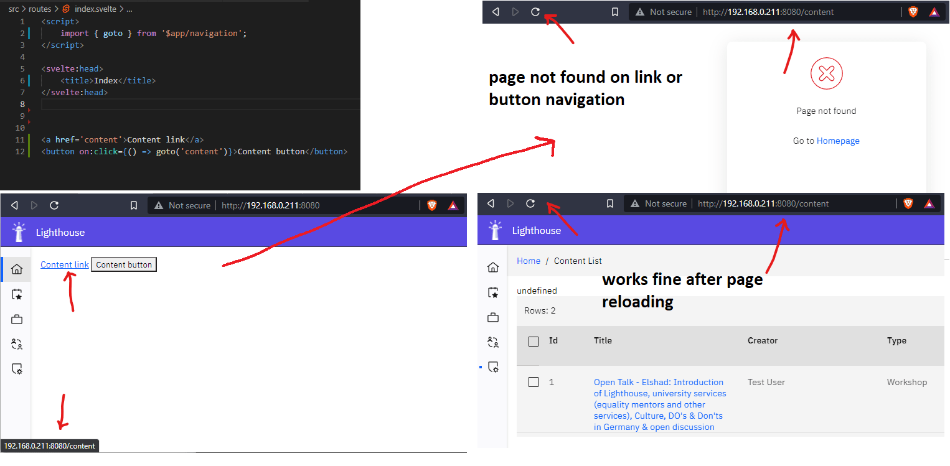Open Brave Rewards in Content link browser window
Viewport: 950px width, 466px height.
453,205
